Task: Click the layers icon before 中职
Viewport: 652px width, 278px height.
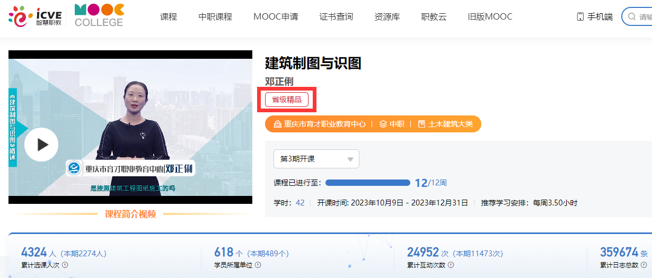Action: (x=383, y=124)
